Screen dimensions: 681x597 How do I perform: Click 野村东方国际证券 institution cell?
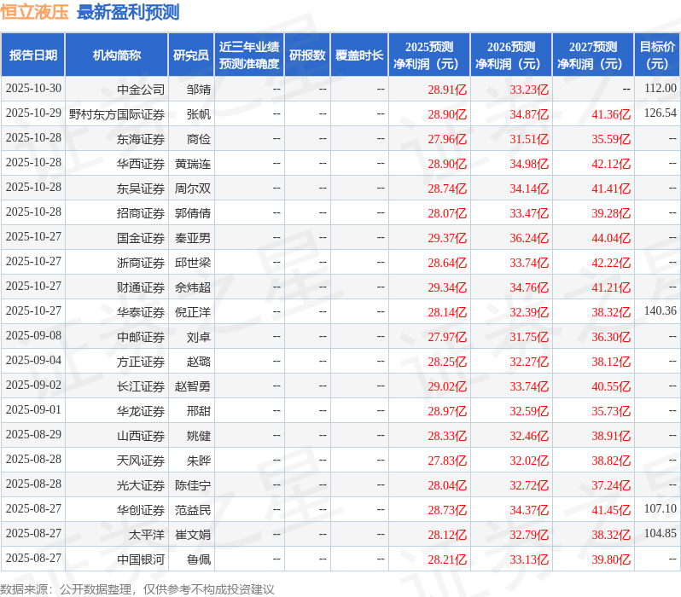[x=117, y=114]
